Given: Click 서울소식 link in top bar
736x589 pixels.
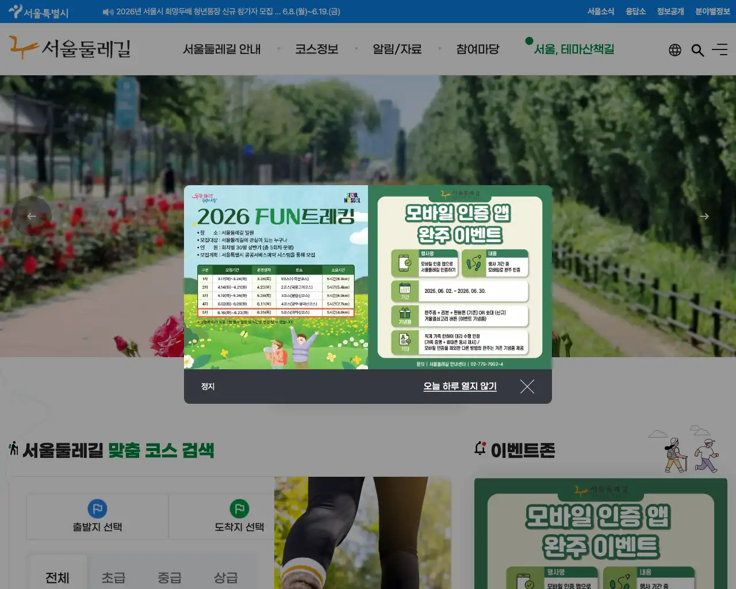Looking at the screenshot, I should [x=601, y=12].
